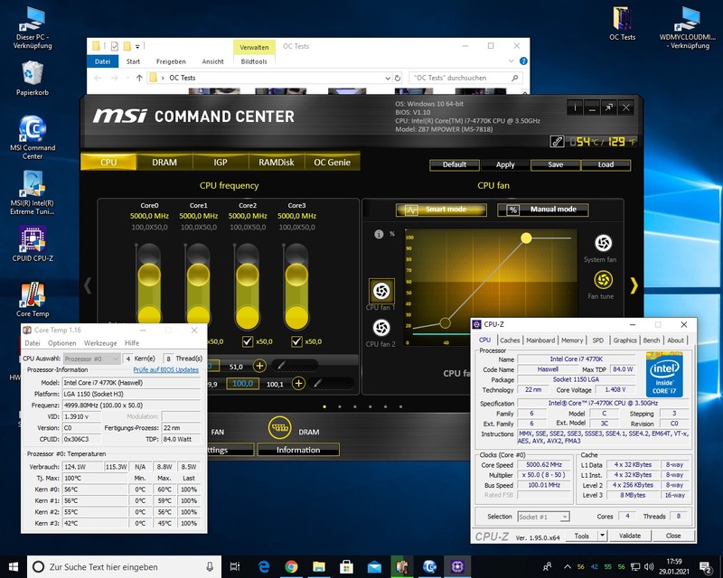Open the OC Genie tab
Viewport: 723px width, 578px height.
pyautogui.click(x=332, y=163)
